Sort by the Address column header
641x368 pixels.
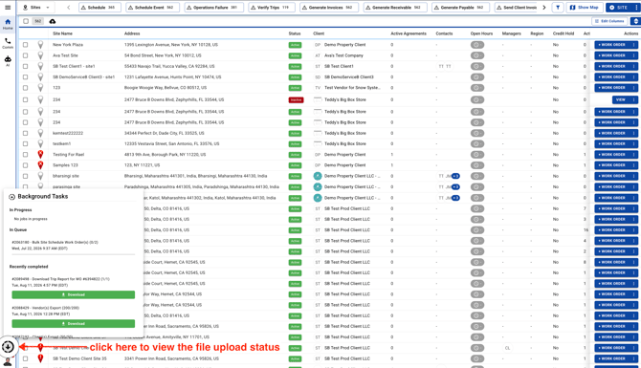(132, 33)
